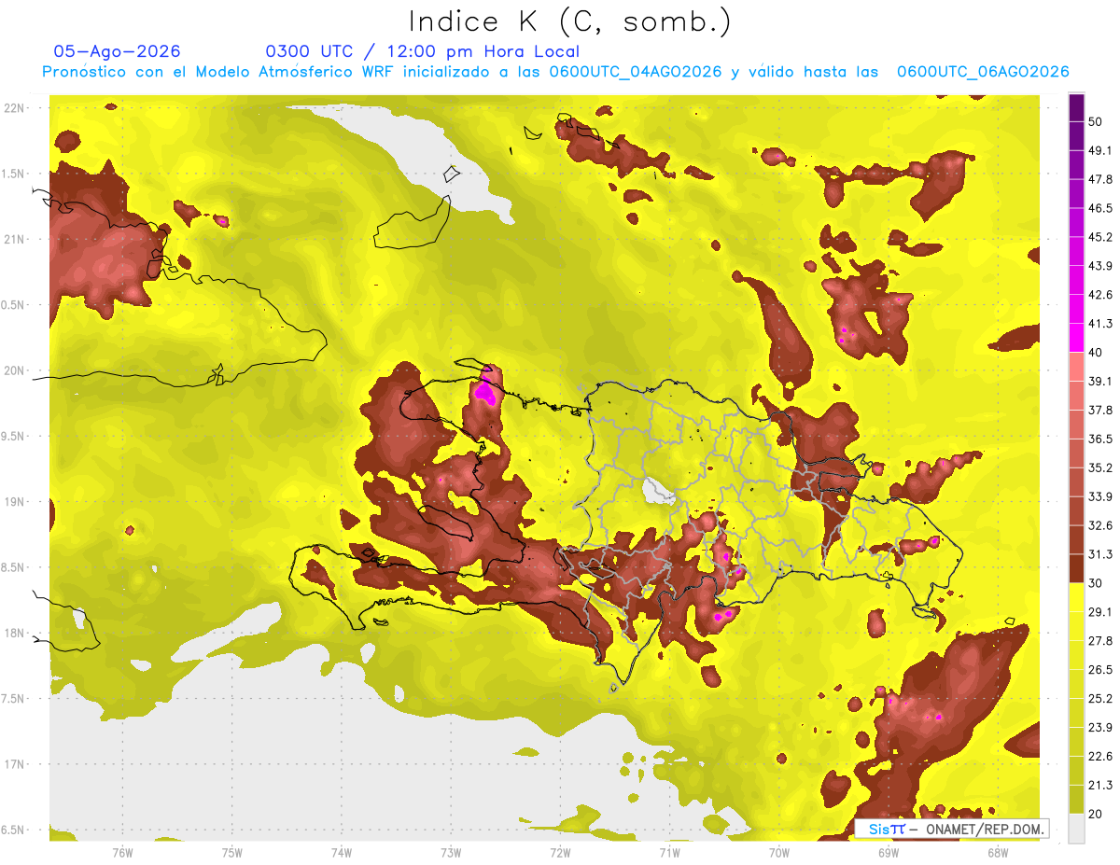Click the colorbar value '49.1'
Screen dimensions: 1120x865
point(1099,150)
